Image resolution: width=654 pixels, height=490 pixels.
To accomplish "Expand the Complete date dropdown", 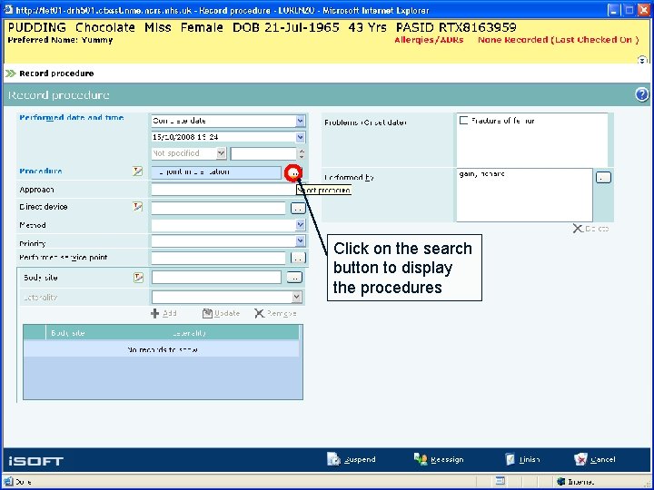I will pos(301,121).
